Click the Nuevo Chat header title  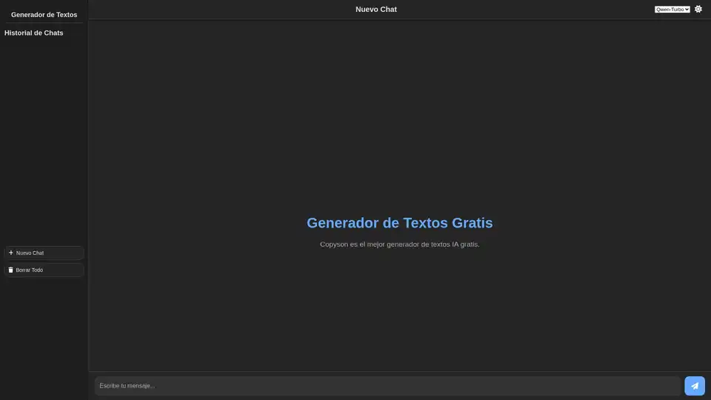click(x=376, y=9)
